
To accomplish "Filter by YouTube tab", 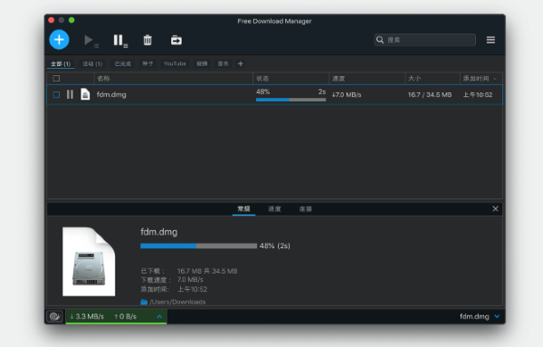I will pos(175,63).
